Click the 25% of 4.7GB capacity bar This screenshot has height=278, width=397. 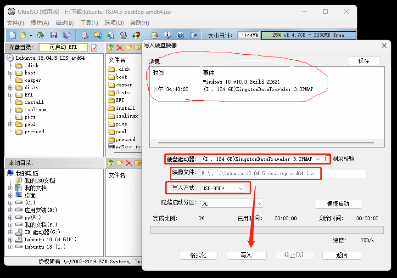[x=308, y=35]
